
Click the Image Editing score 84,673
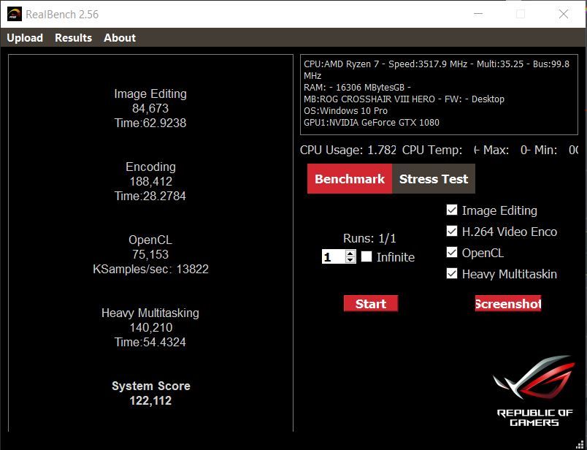pyautogui.click(x=150, y=108)
